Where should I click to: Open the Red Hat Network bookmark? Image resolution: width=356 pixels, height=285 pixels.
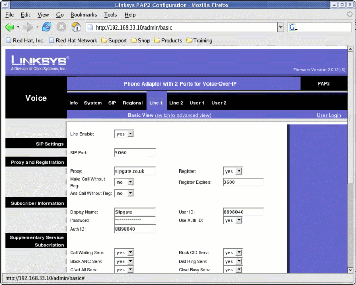pos(73,40)
